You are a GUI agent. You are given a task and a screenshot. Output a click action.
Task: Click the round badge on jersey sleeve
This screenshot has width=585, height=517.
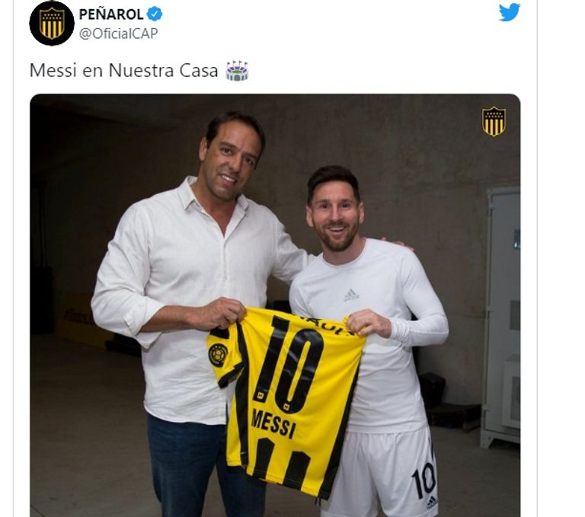tap(218, 355)
